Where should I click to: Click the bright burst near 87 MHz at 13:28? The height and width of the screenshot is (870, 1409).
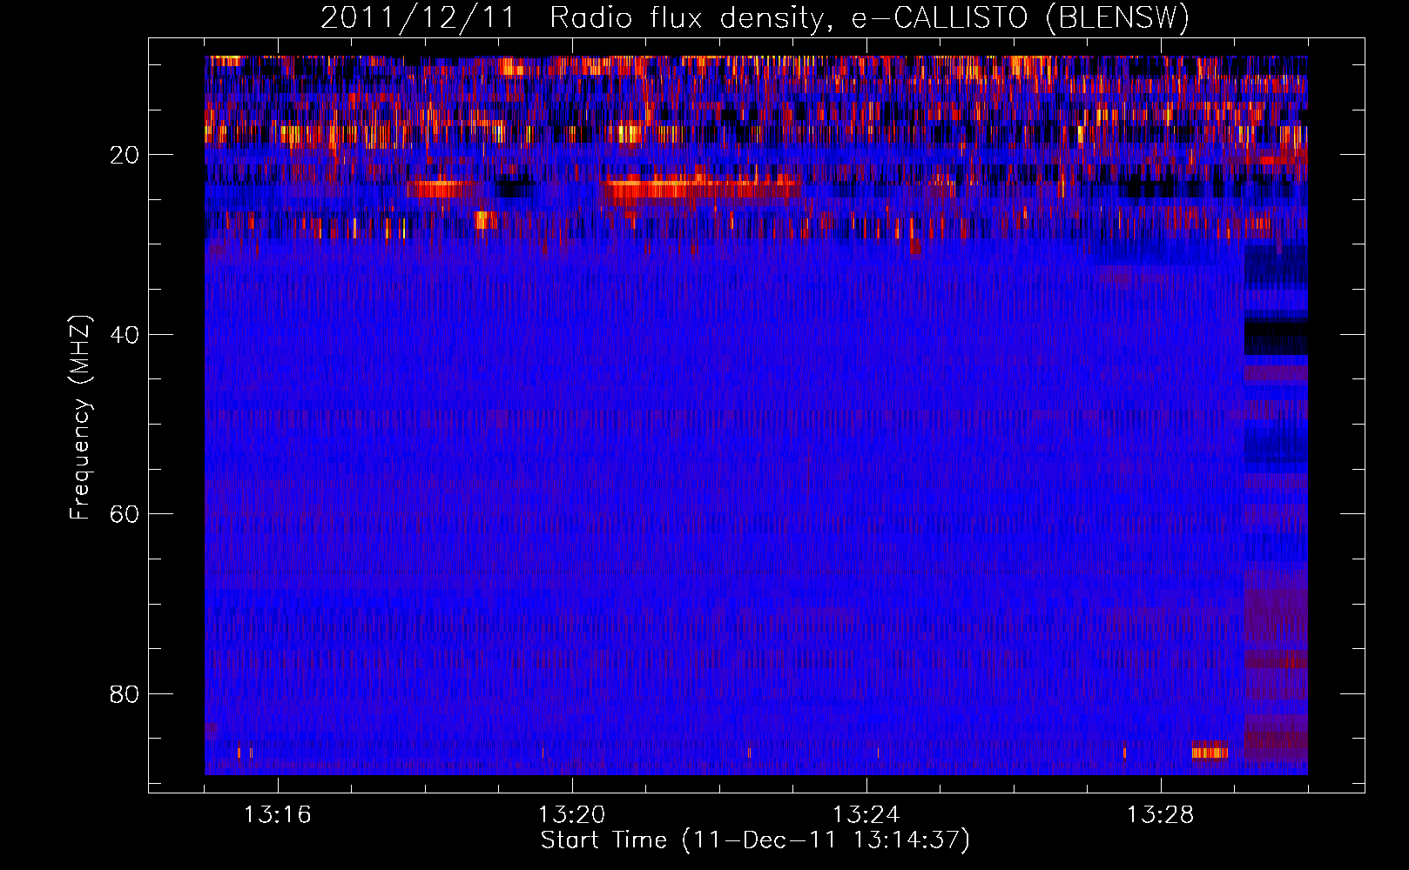click(x=1210, y=752)
